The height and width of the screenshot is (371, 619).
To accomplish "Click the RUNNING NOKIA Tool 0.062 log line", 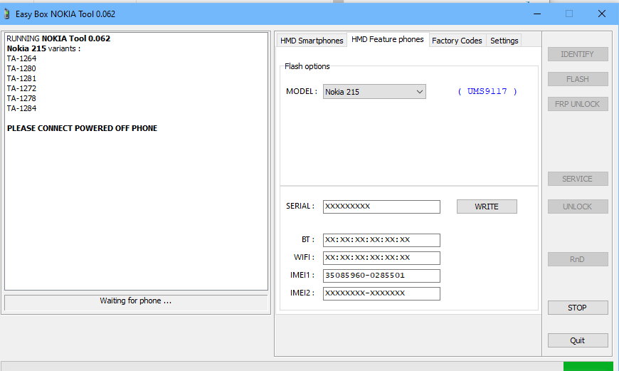I will 58,38.
